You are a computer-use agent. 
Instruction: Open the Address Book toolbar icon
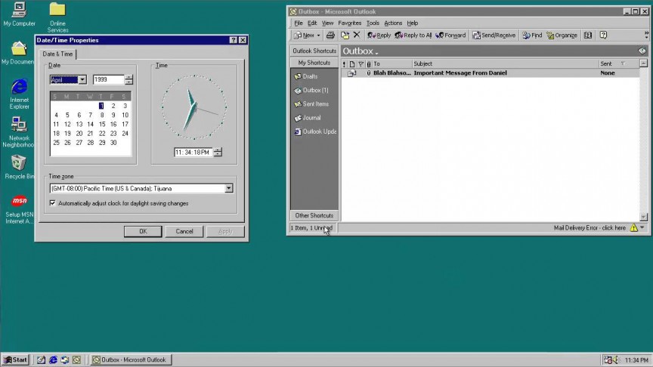click(x=589, y=35)
